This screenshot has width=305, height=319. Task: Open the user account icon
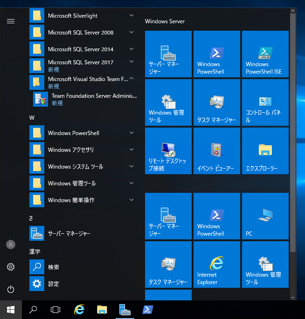[11, 244]
